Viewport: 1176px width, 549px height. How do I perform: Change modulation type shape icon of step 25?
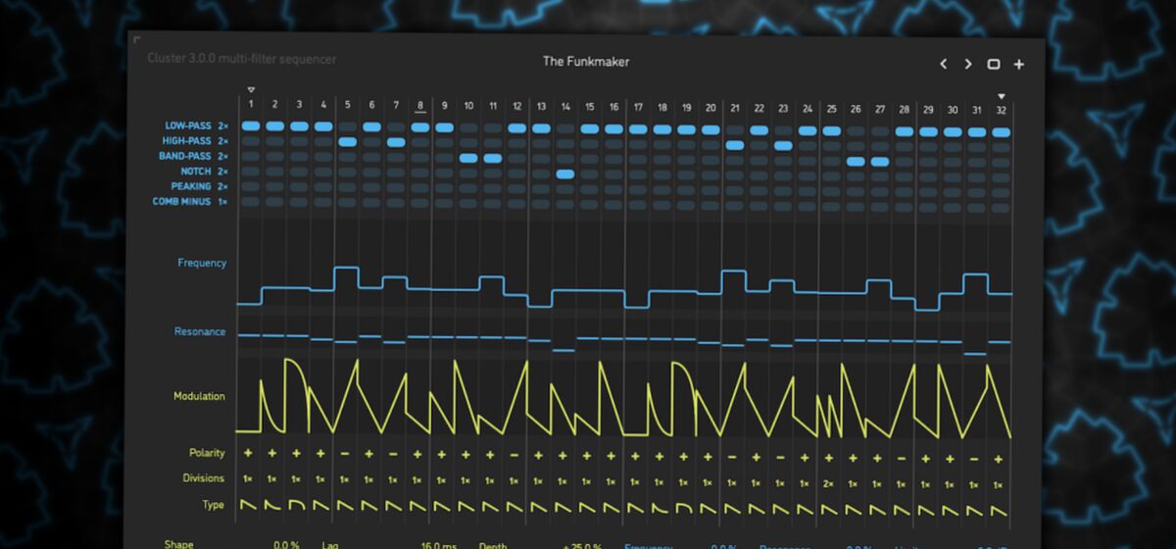[x=828, y=510]
